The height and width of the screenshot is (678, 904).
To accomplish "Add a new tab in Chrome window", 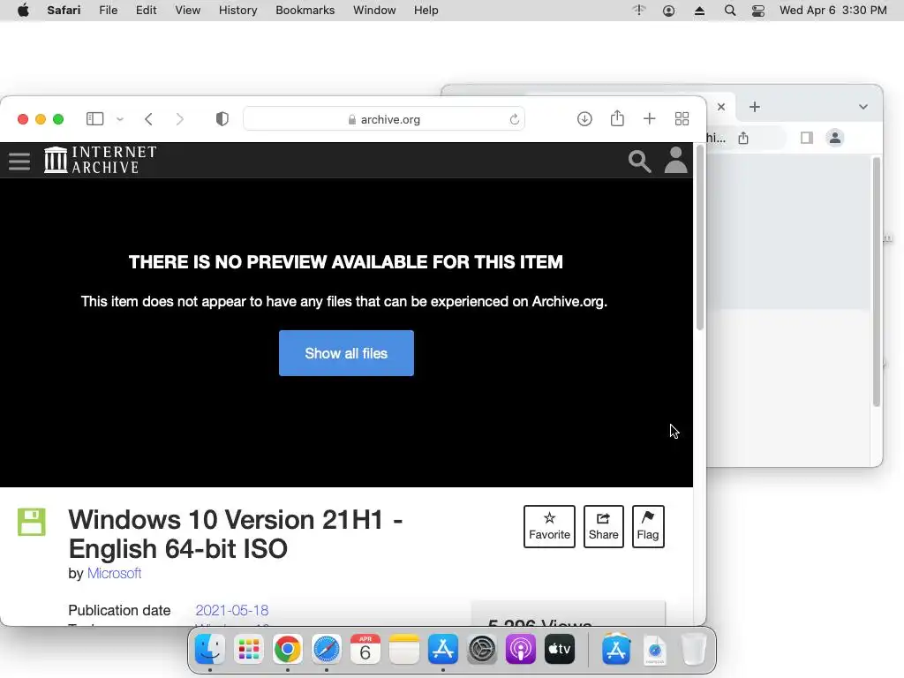I will point(755,107).
